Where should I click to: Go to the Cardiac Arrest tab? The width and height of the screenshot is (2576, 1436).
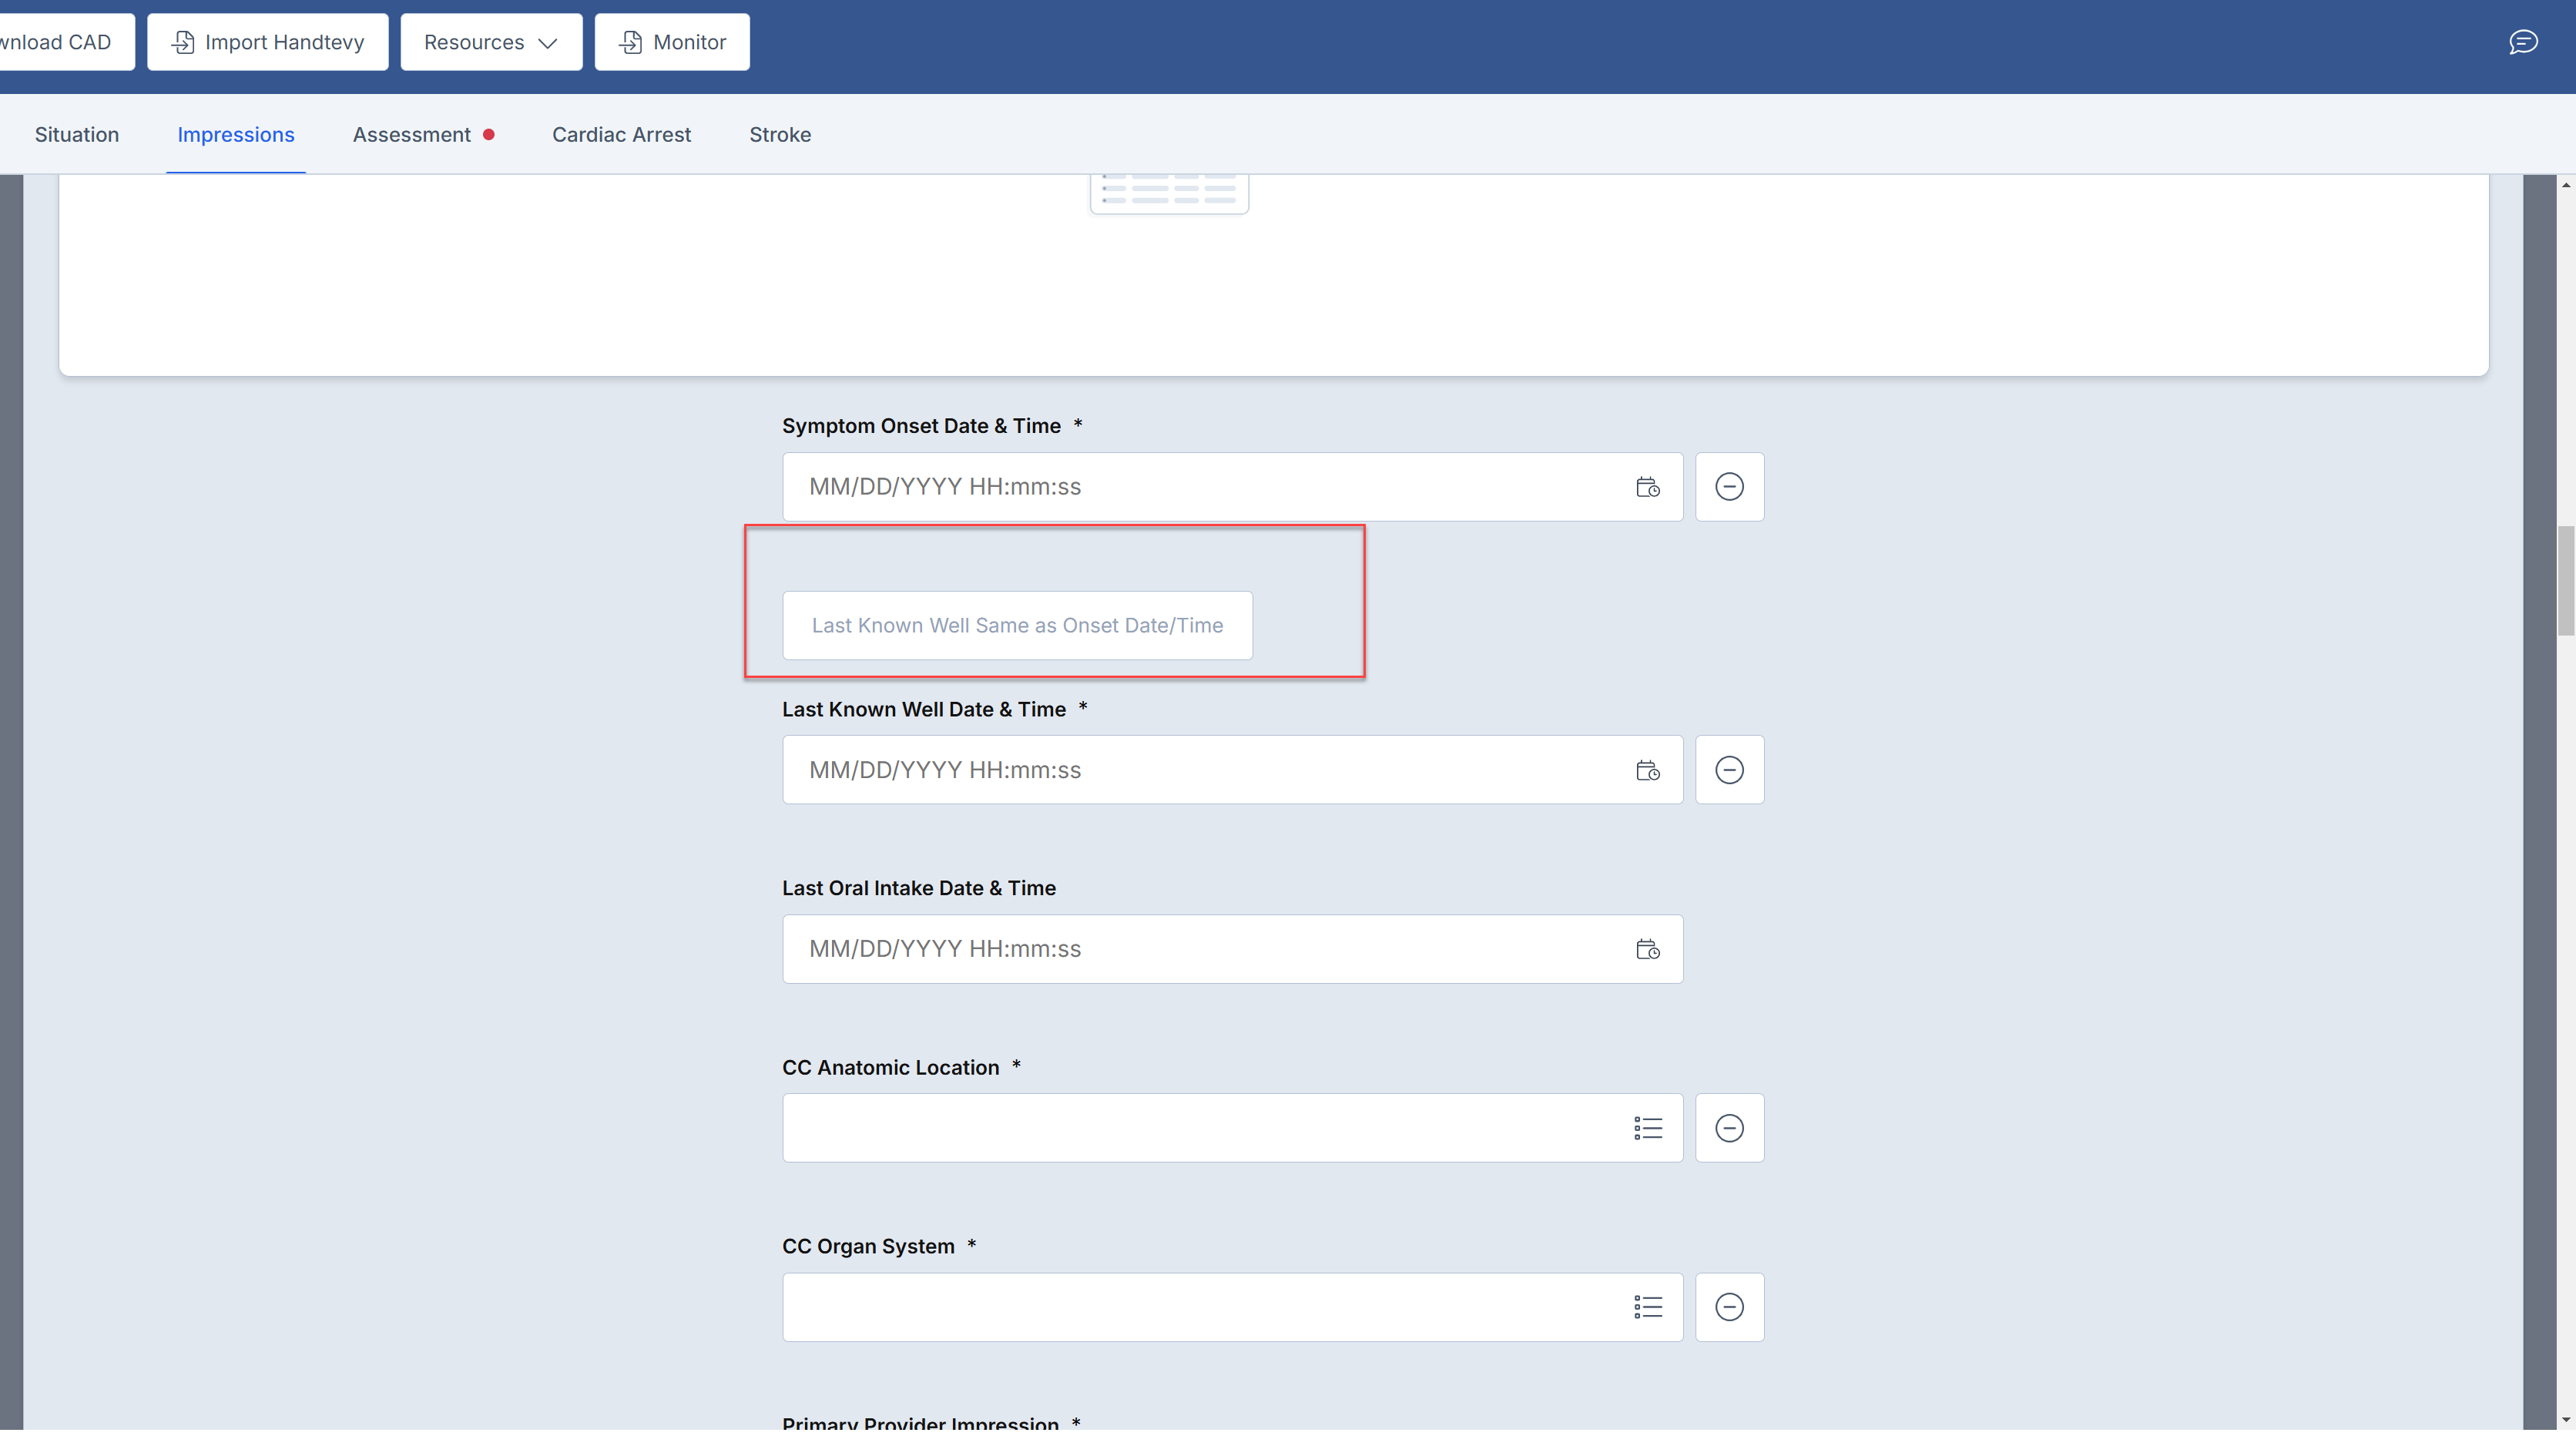pyautogui.click(x=621, y=134)
